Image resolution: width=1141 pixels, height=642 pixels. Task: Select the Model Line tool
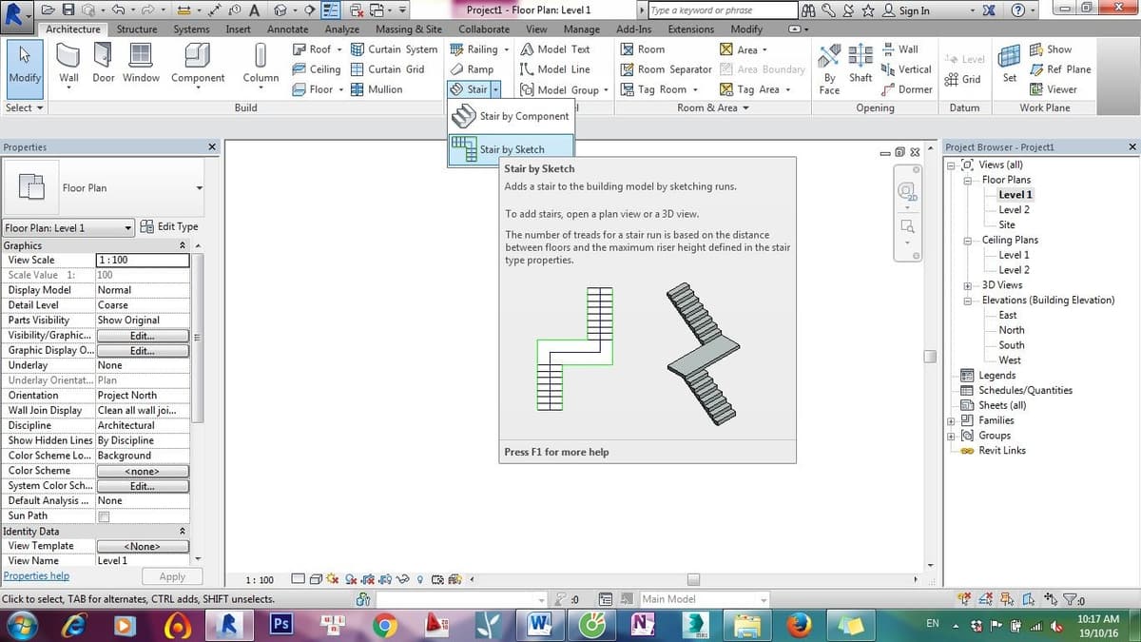[555, 69]
